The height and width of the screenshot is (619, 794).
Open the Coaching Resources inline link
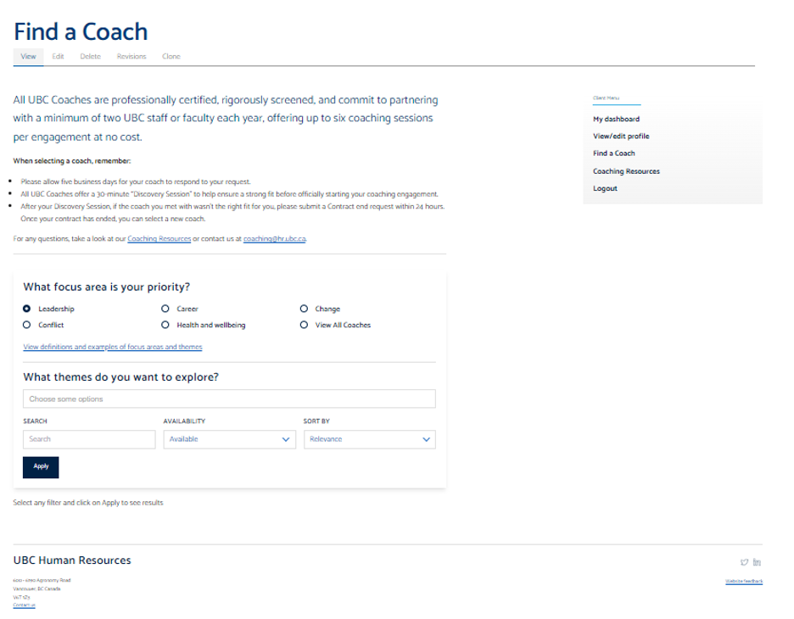tap(159, 239)
